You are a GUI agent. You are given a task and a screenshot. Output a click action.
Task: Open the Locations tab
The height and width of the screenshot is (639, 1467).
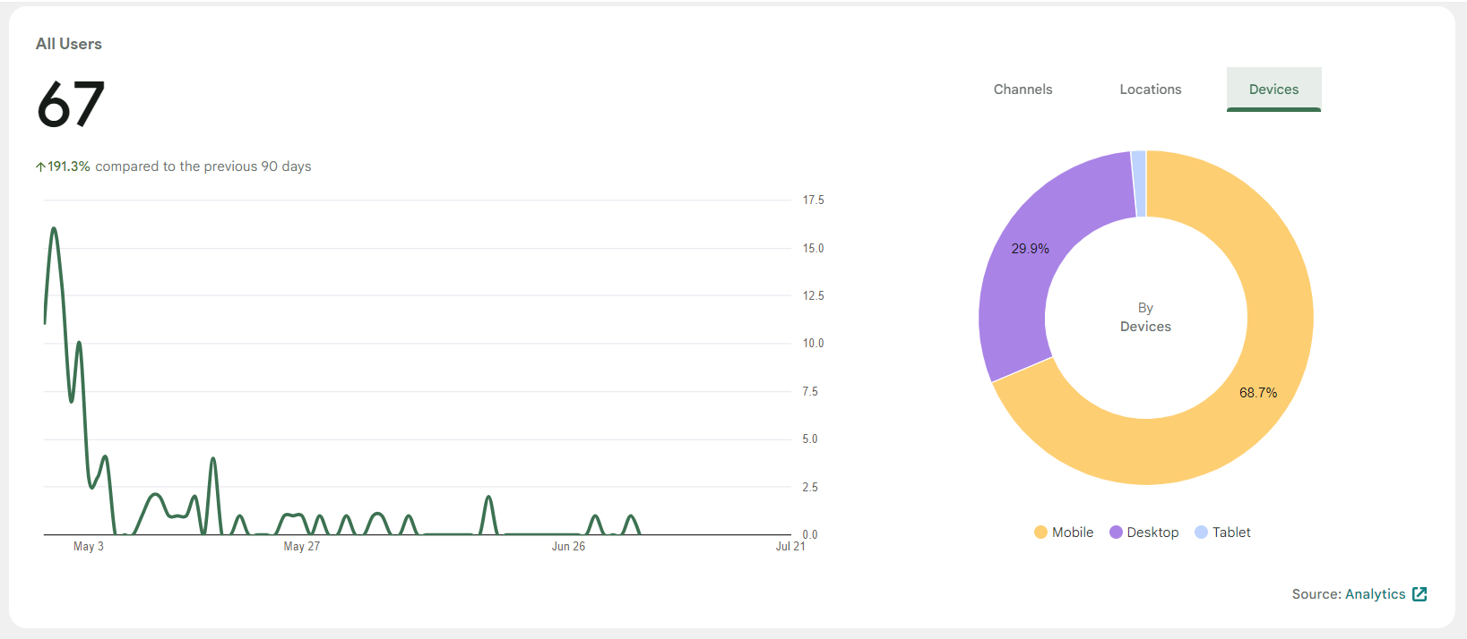coord(1150,89)
